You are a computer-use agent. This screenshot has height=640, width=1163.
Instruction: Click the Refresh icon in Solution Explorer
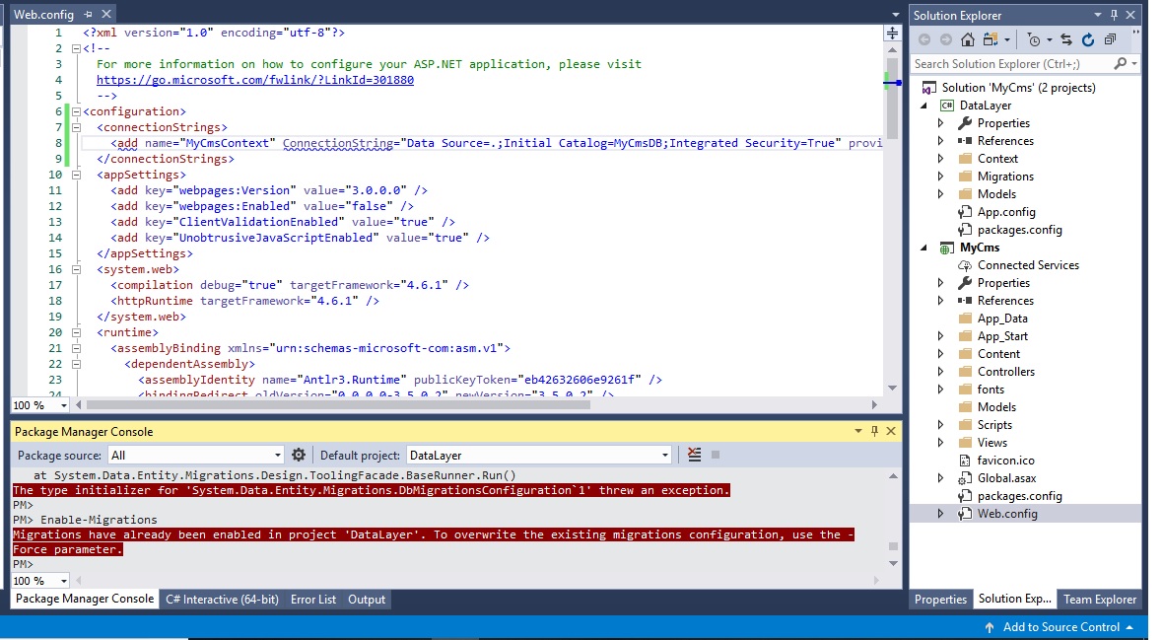1088,39
